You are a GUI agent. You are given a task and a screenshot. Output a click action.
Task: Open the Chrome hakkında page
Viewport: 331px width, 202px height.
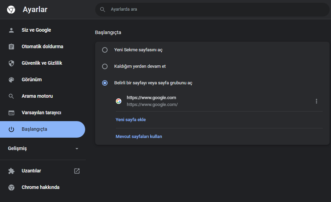click(x=40, y=188)
